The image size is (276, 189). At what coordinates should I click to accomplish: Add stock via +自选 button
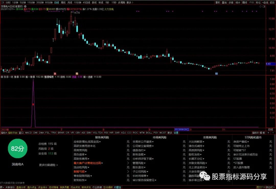point(265,3)
